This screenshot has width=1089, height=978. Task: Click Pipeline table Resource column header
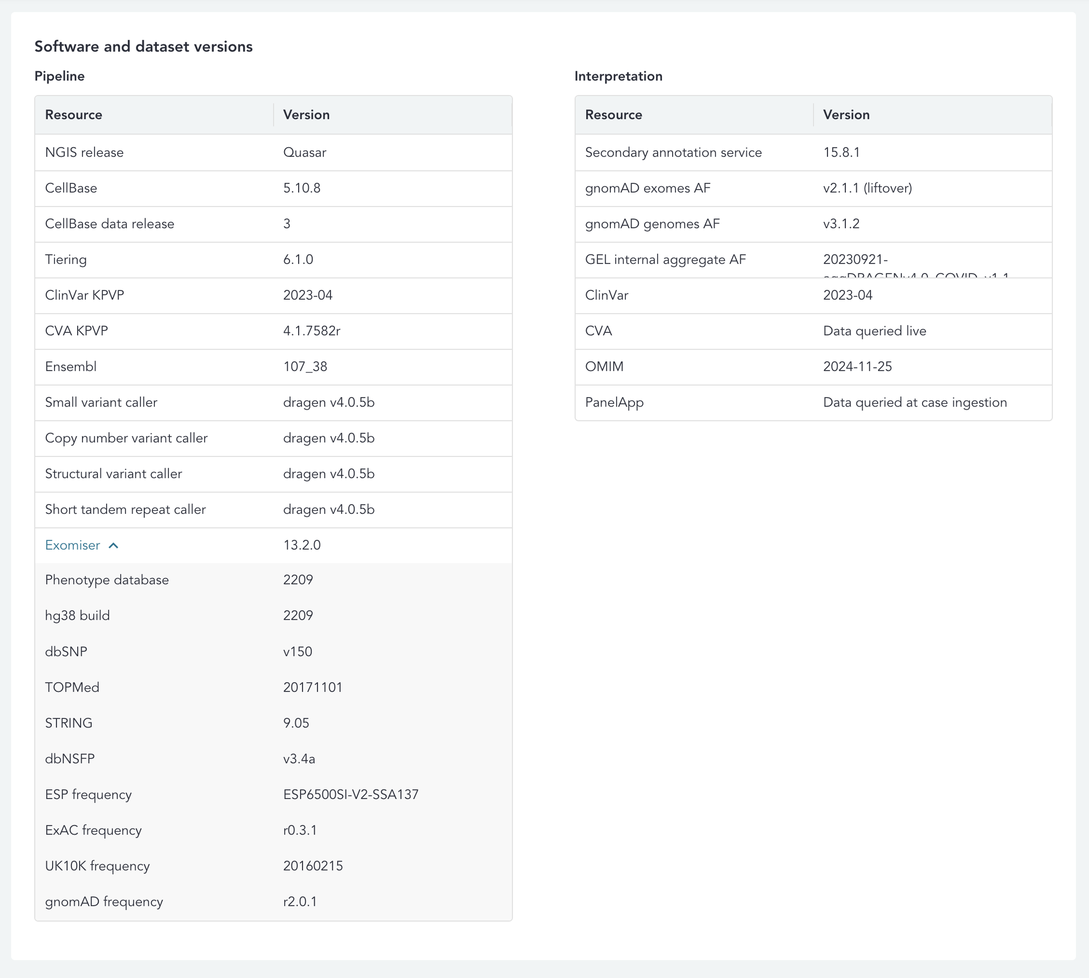tap(74, 115)
